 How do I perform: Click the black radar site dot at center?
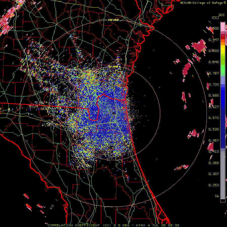[x=113, y=113]
